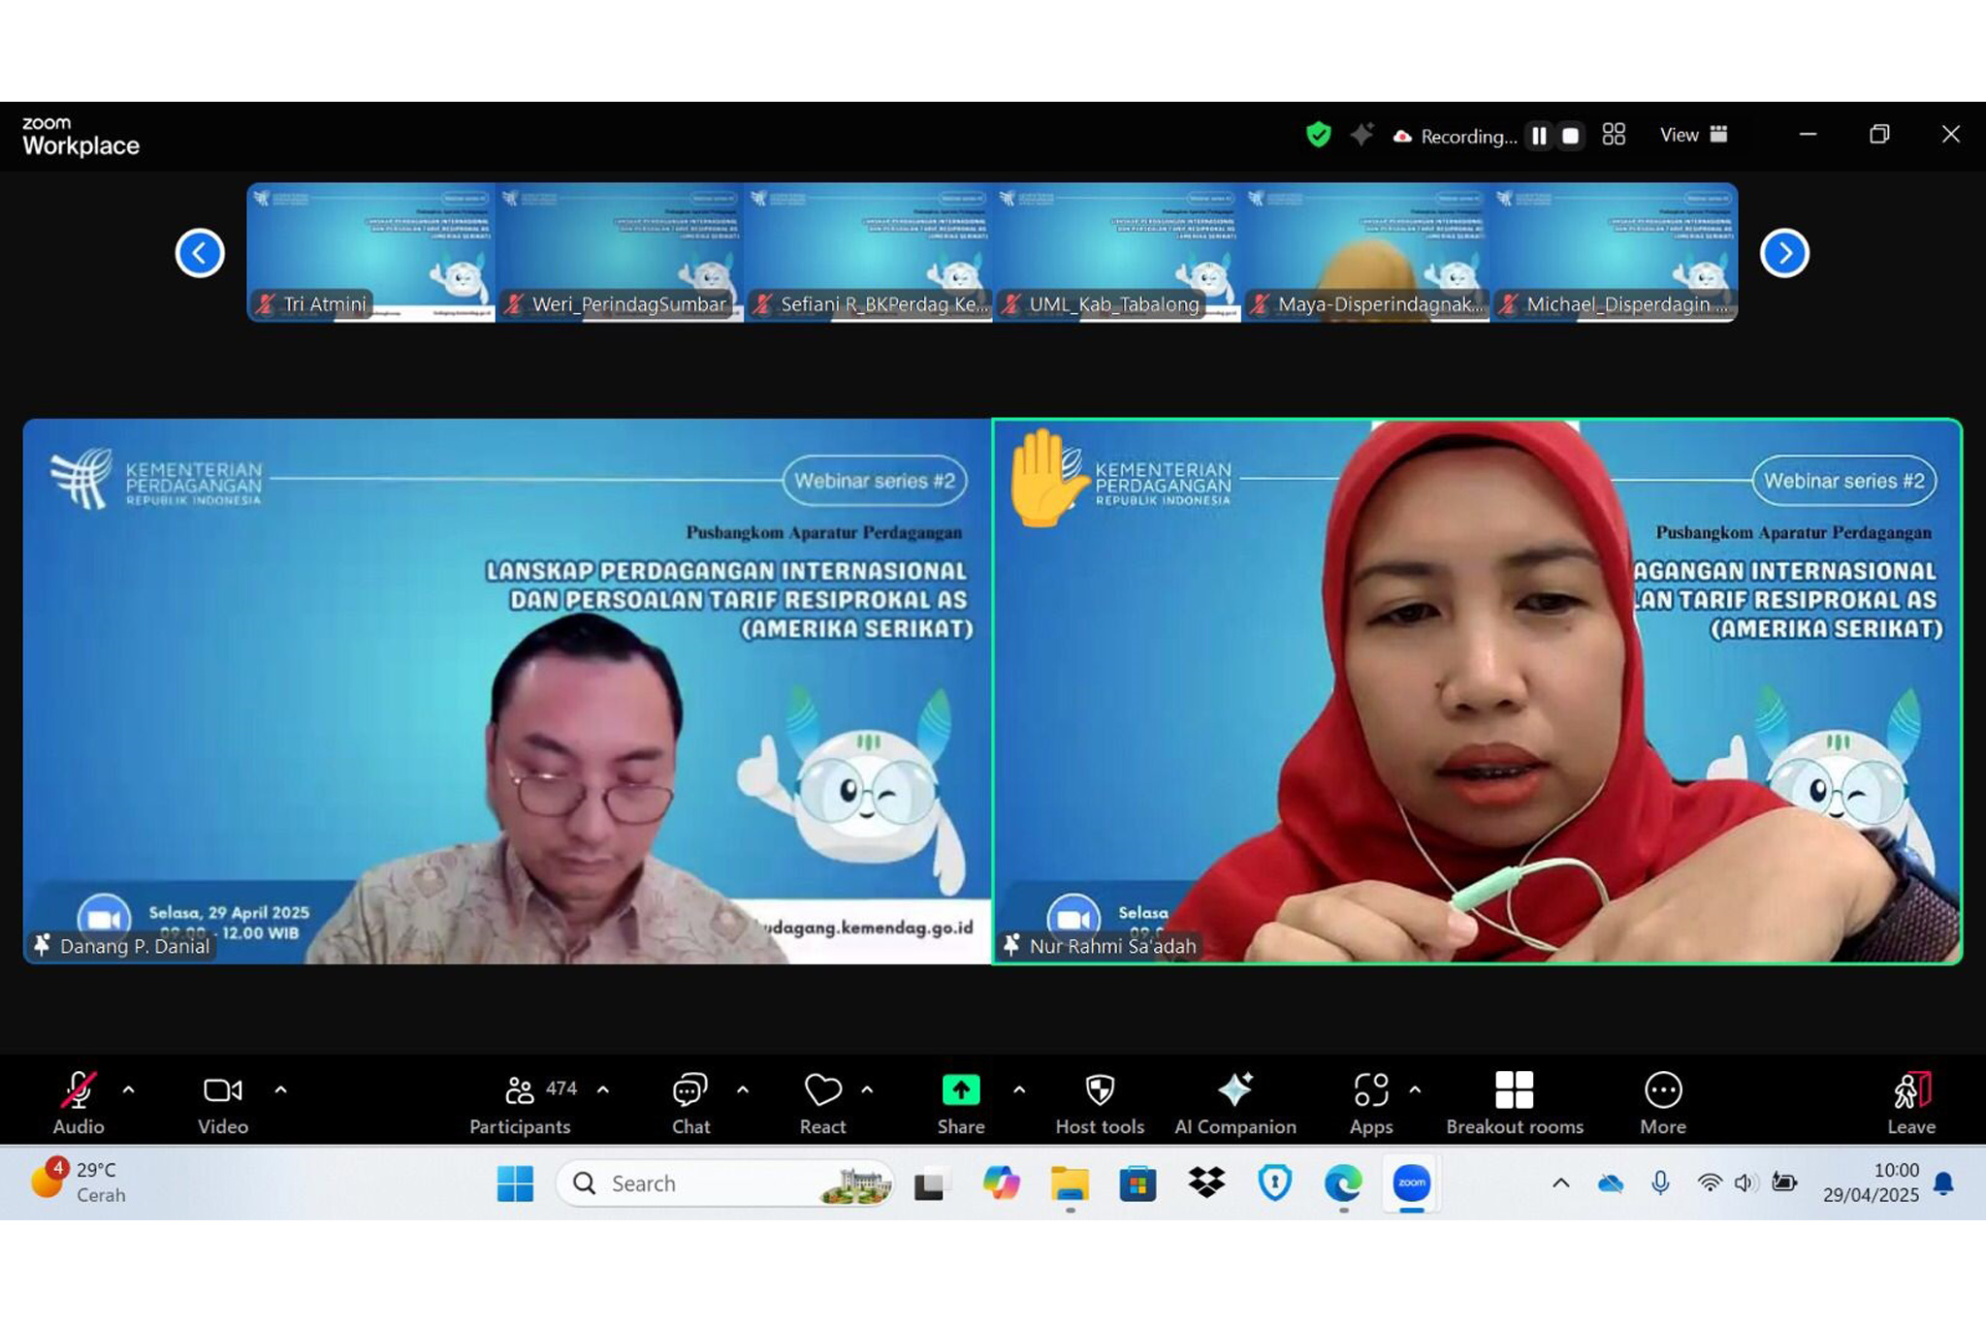
Task: Show hidden system tray icons
Action: [1560, 1183]
